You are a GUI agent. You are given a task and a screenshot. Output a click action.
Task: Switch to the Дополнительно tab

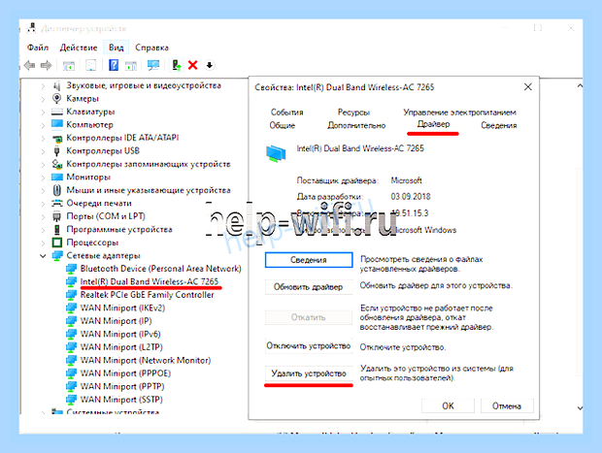tap(356, 125)
